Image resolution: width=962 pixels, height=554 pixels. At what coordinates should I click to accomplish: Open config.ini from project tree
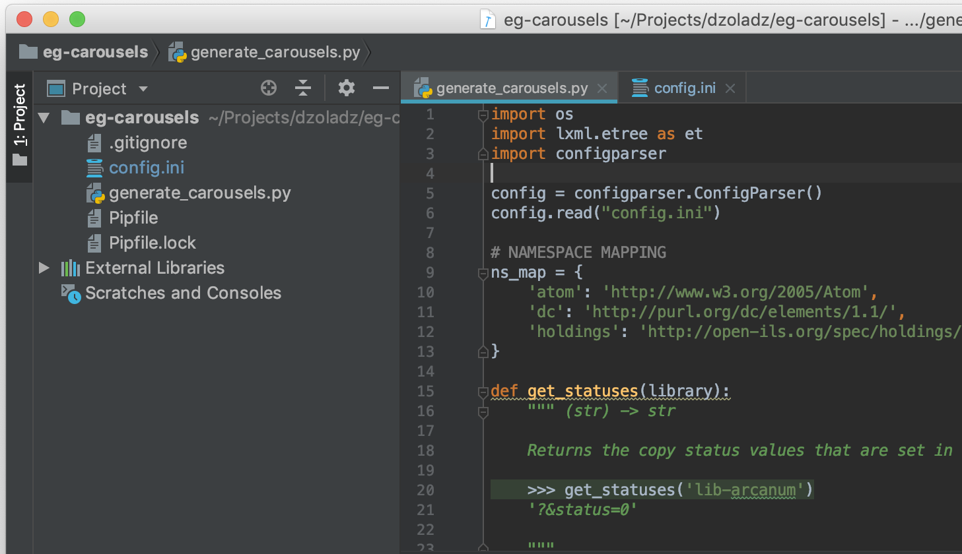(x=147, y=168)
